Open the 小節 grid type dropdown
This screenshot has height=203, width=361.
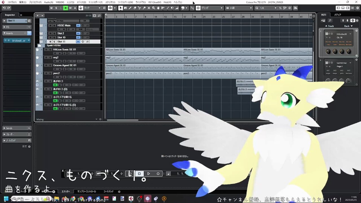click(x=239, y=8)
